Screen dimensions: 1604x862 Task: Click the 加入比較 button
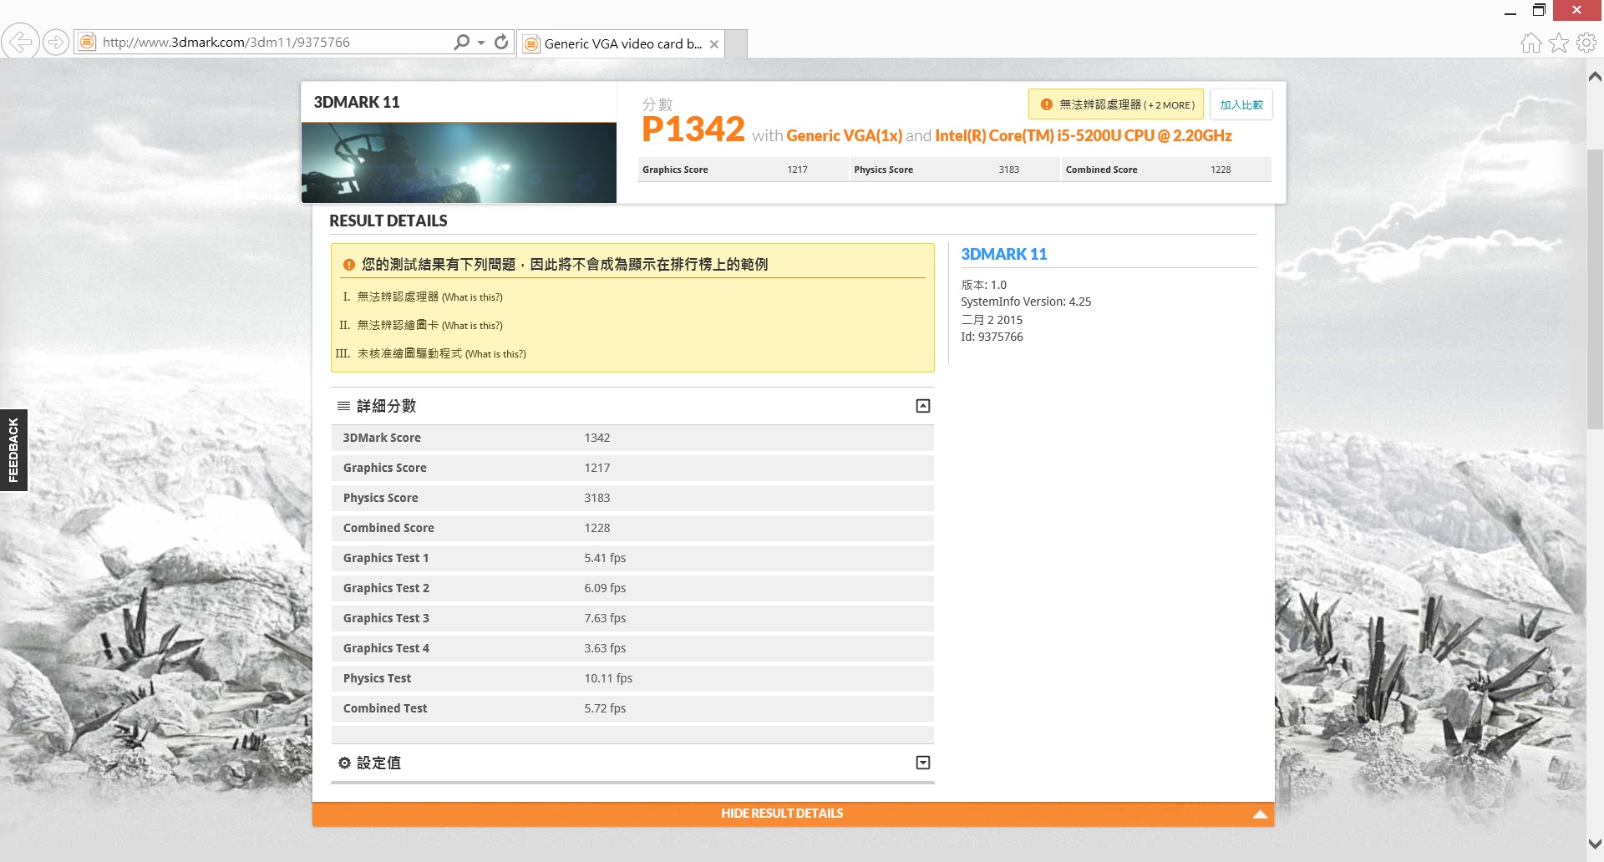(x=1241, y=104)
